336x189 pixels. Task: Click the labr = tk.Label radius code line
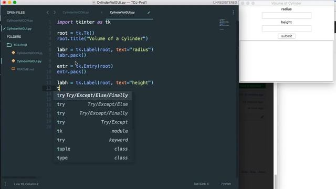coord(105,50)
